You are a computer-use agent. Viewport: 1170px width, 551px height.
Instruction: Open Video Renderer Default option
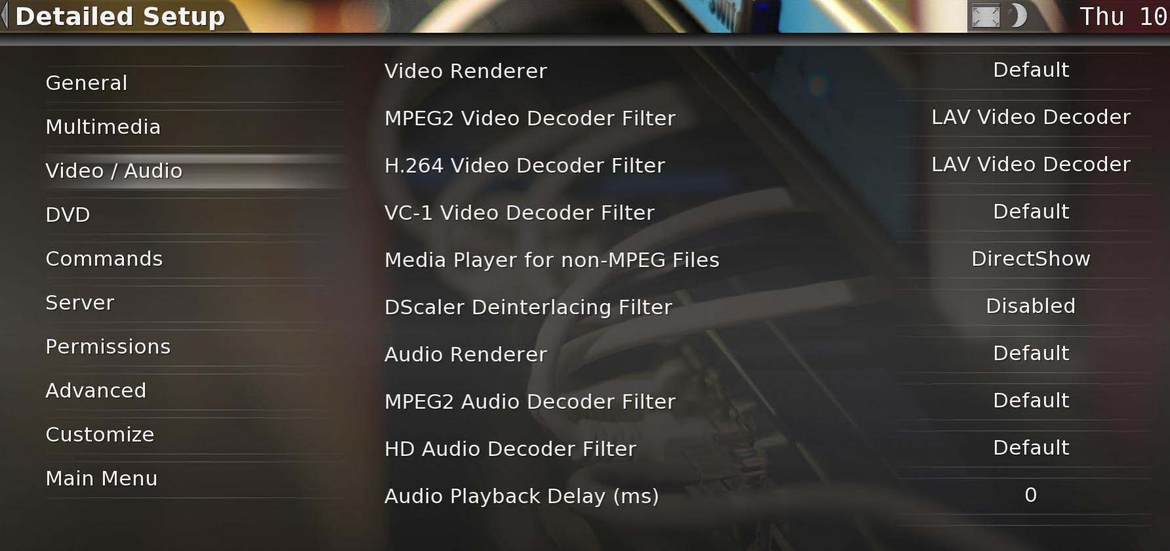(x=1030, y=70)
